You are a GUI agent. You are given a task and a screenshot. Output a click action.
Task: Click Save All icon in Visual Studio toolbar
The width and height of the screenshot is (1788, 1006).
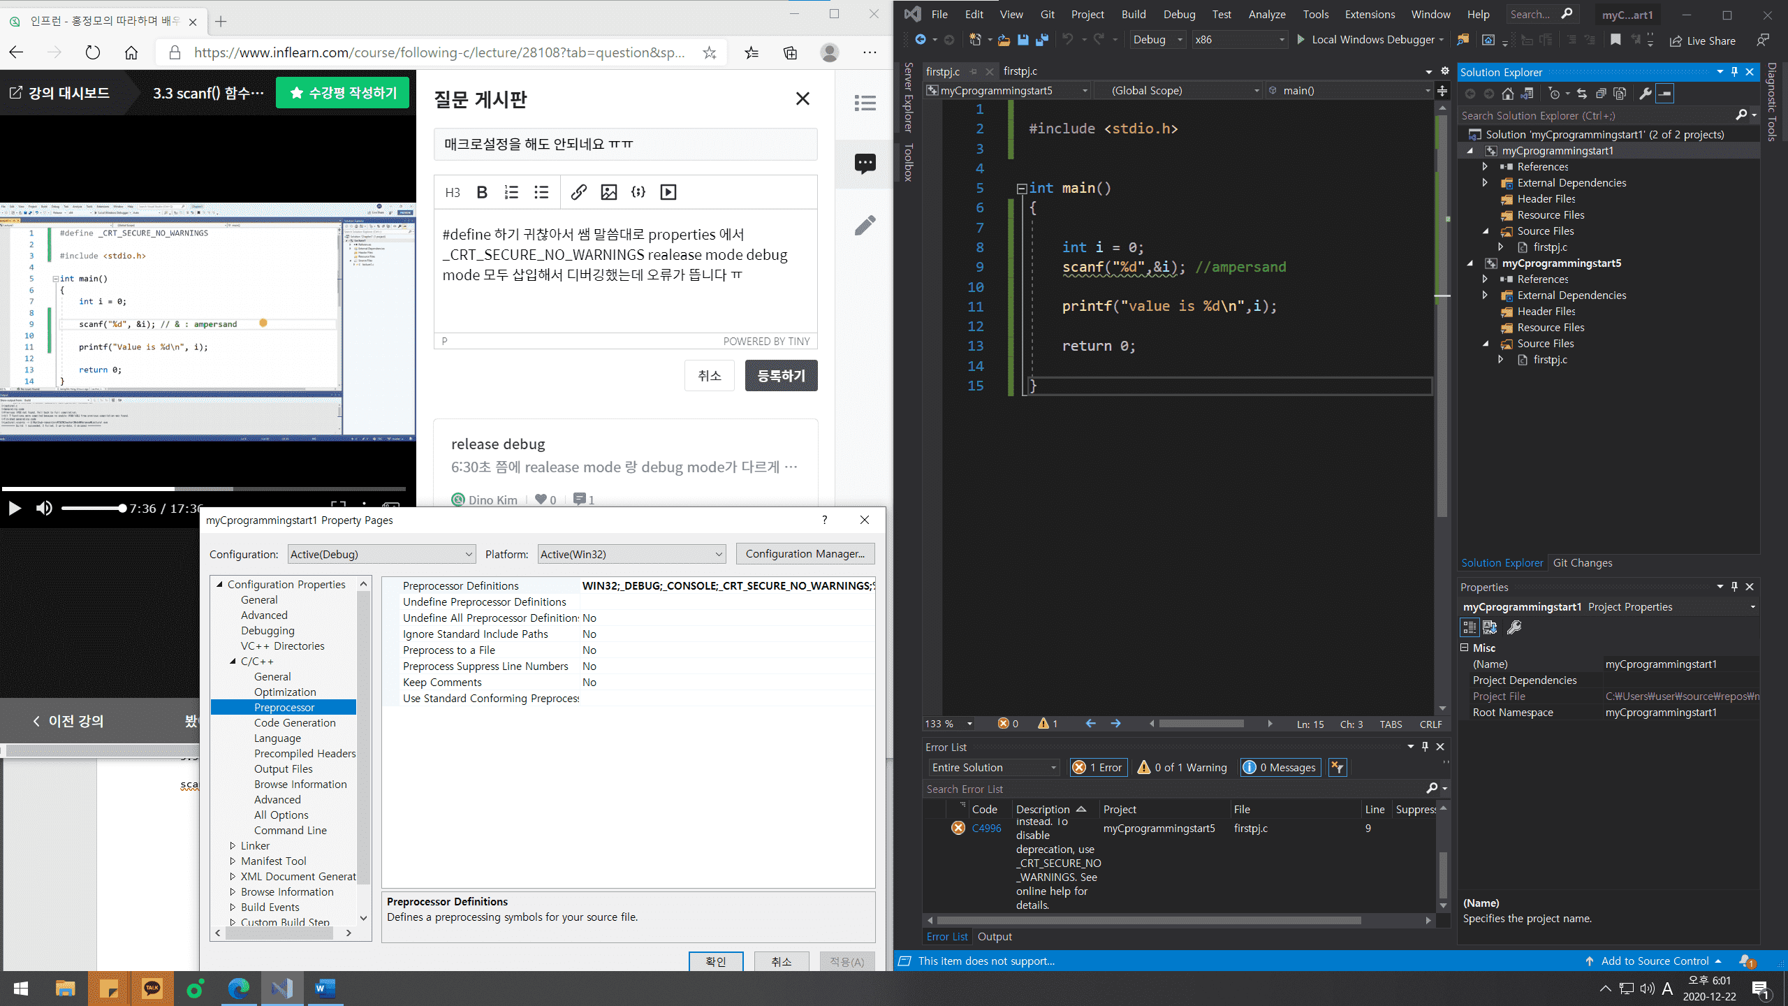(1041, 40)
